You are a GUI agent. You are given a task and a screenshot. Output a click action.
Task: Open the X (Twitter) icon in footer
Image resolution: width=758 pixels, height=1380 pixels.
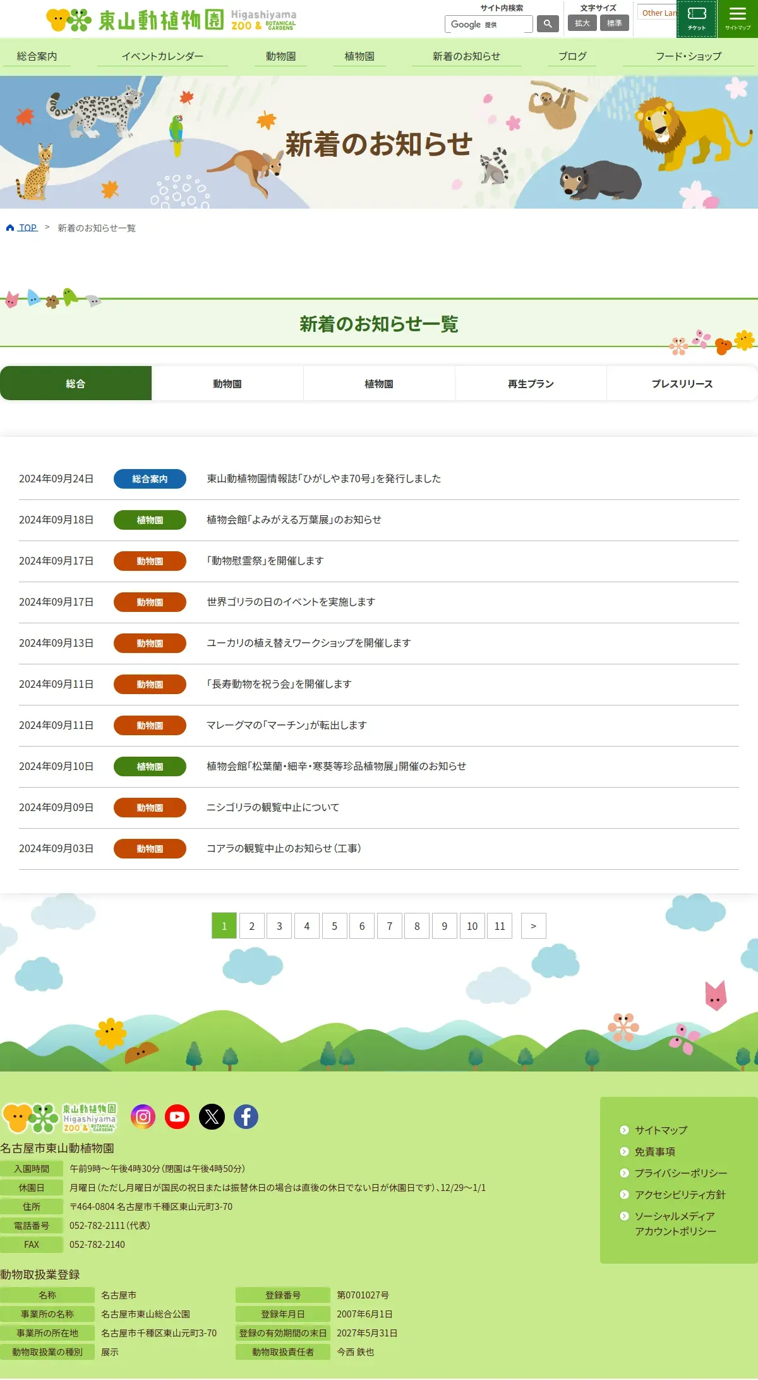coord(212,1117)
